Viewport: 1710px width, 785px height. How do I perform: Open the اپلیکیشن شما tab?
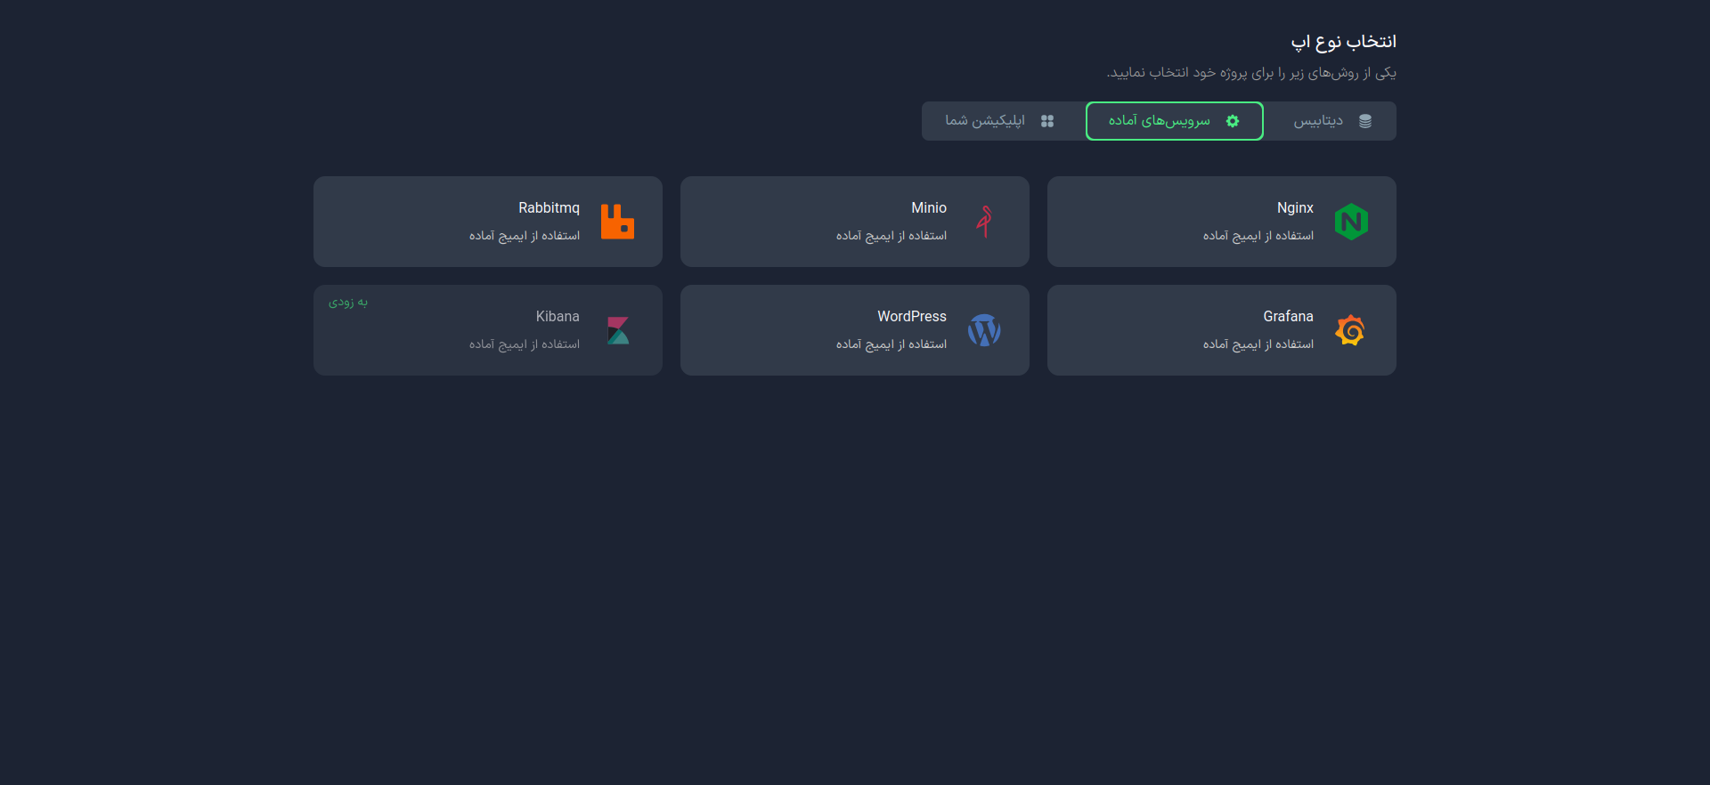click(1003, 121)
